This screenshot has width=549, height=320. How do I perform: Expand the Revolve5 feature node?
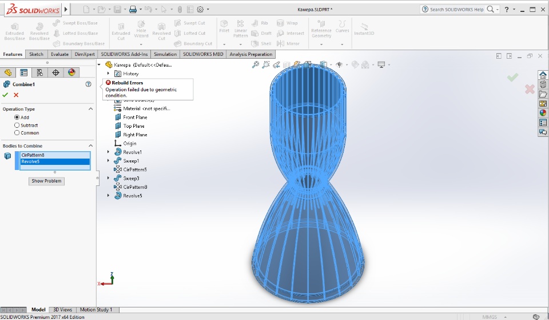(108, 196)
